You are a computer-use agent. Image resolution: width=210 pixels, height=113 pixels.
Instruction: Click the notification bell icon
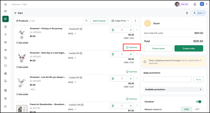pos(195,4)
